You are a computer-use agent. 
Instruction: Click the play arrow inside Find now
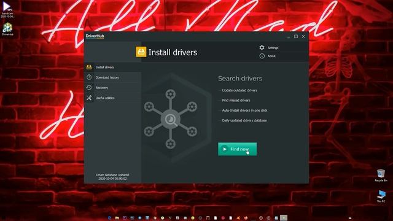click(x=225, y=149)
